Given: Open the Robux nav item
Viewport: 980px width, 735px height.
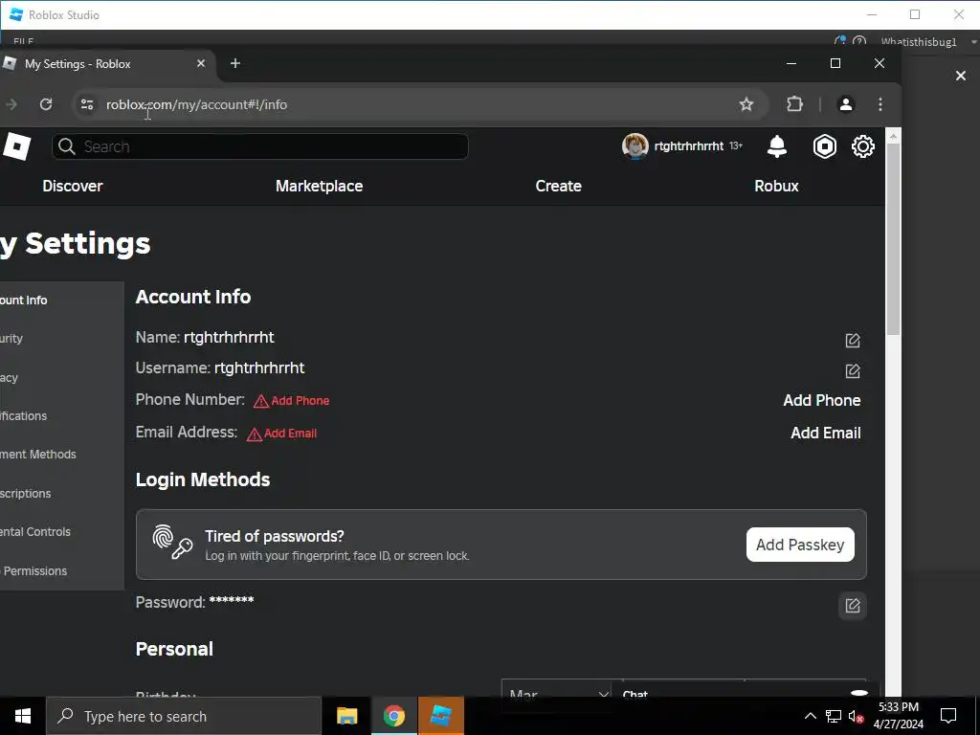Looking at the screenshot, I should [776, 186].
